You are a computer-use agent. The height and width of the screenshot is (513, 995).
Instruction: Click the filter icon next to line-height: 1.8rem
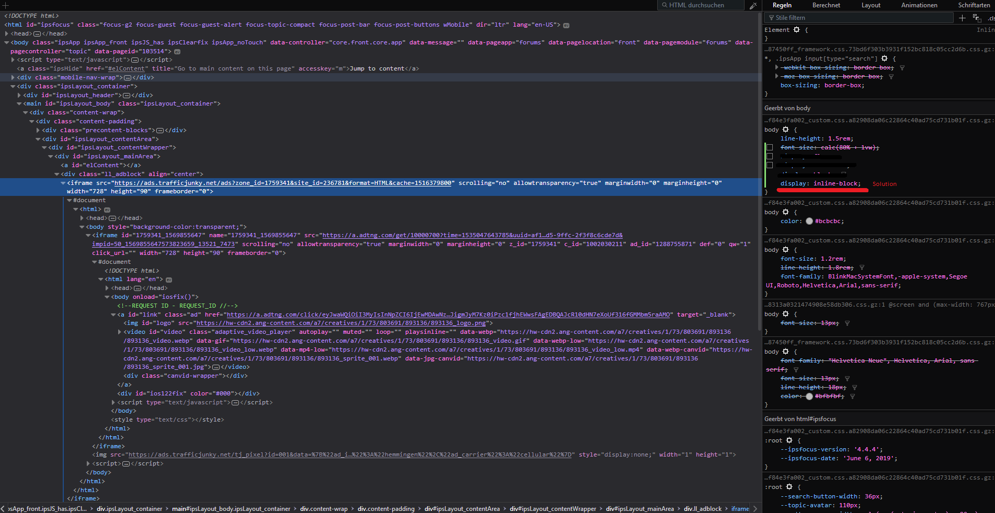click(862, 267)
